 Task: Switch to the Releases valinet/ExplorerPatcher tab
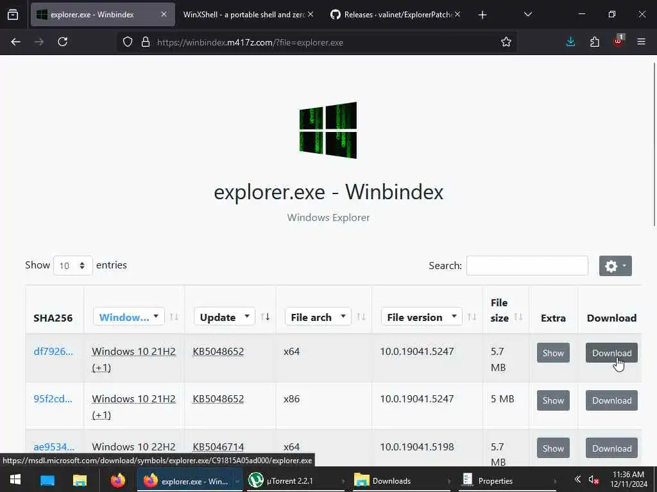point(393,15)
